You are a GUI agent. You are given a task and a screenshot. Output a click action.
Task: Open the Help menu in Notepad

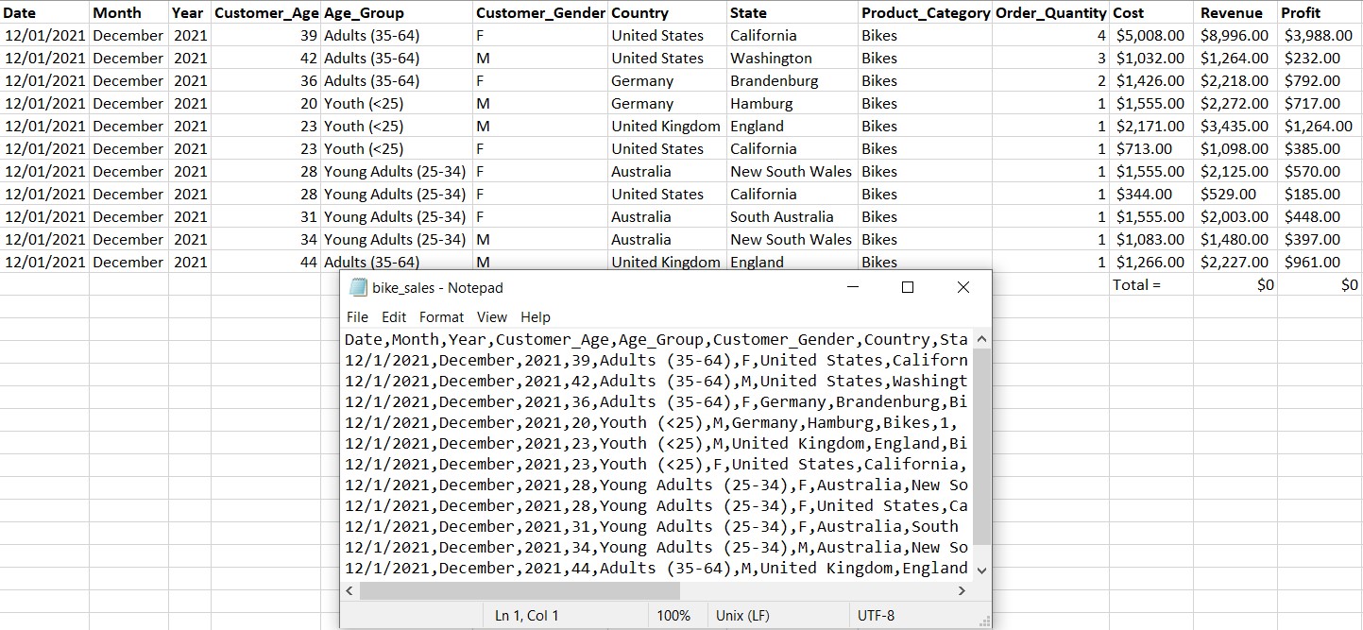pos(536,317)
